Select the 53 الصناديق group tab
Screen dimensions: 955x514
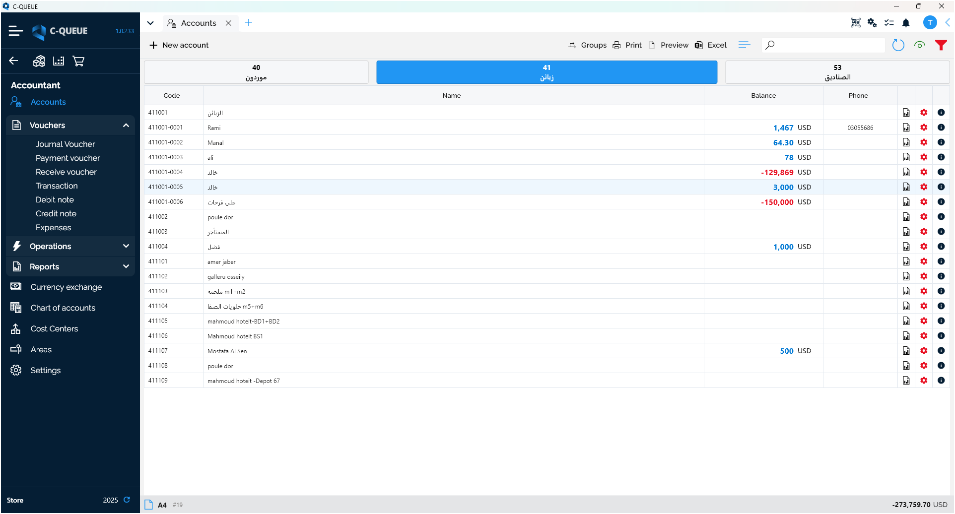(837, 72)
